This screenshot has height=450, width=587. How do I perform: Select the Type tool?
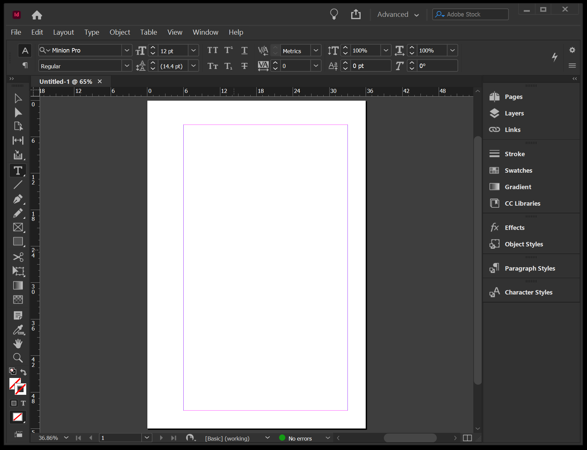click(18, 170)
